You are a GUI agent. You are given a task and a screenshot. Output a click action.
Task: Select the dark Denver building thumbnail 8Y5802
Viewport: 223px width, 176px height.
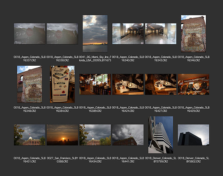[x=193, y=135]
